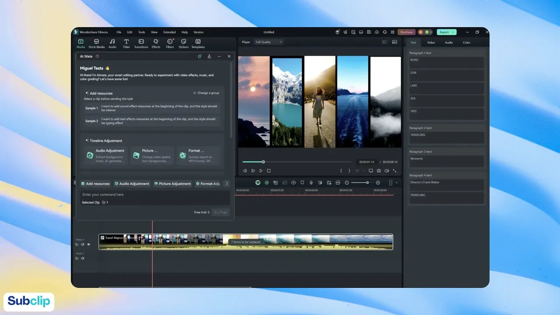
Task: Open the Stickers panel
Action: (183, 43)
